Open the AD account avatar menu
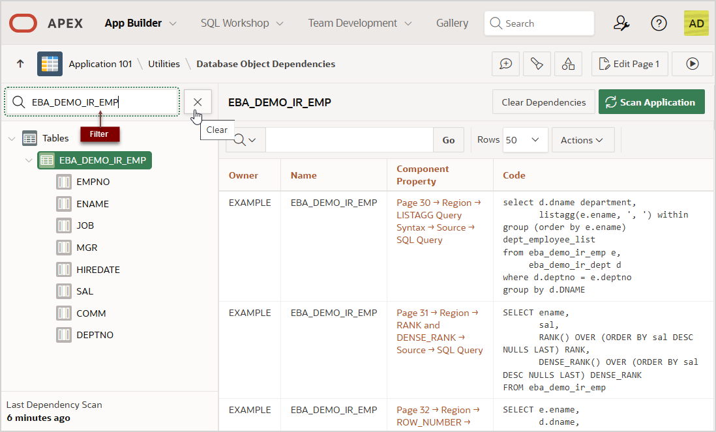This screenshot has width=716, height=432. pos(696,23)
